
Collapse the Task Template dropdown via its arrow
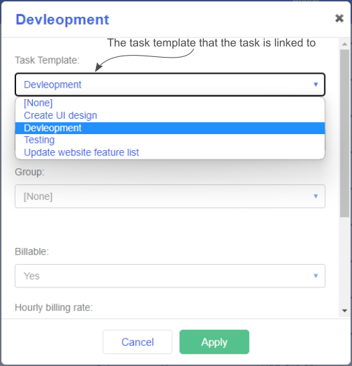[x=316, y=84]
